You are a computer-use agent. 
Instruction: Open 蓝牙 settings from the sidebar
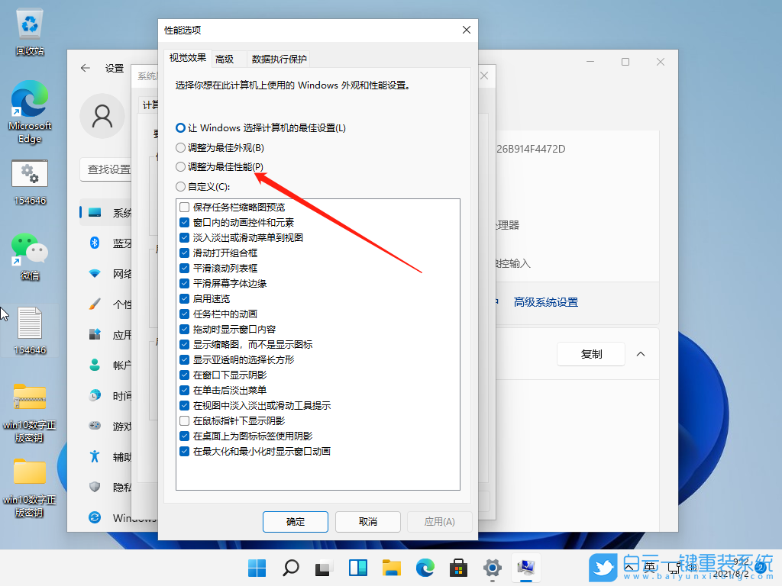coord(94,243)
